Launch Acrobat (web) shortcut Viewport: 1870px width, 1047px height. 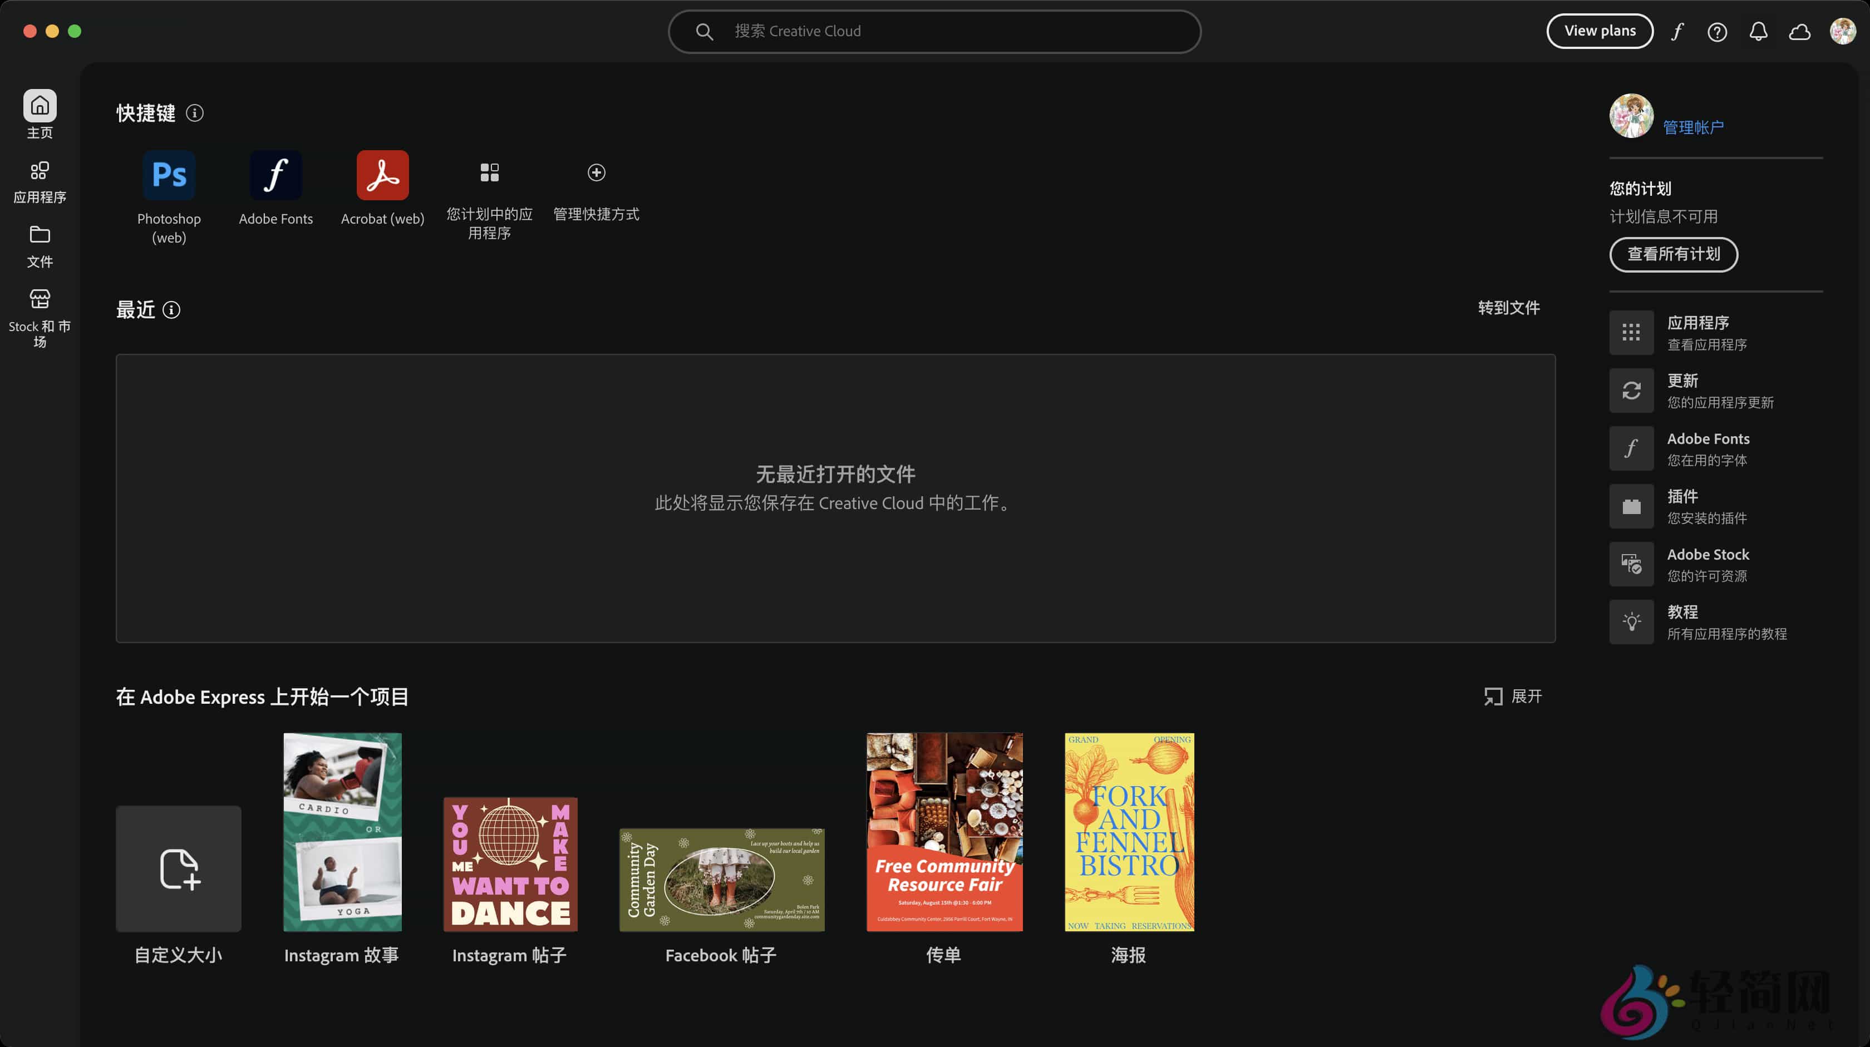pyautogui.click(x=382, y=176)
